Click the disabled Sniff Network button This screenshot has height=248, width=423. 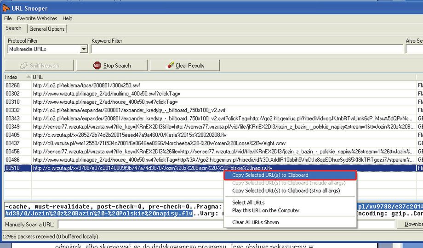[39, 66]
